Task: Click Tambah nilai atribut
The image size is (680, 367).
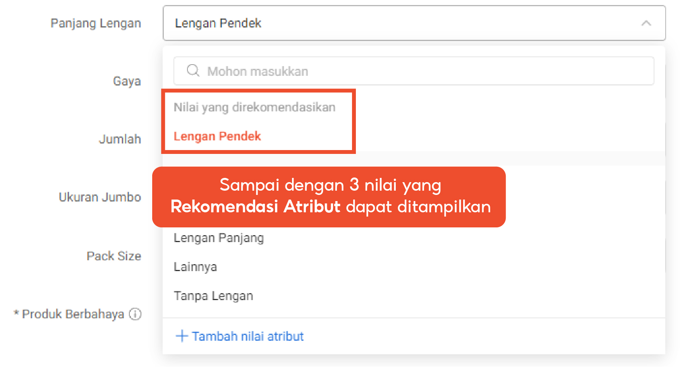Action: pyautogui.click(x=247, y=336)
